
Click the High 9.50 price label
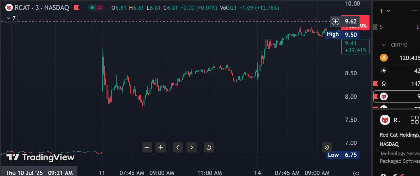point(343,34)
